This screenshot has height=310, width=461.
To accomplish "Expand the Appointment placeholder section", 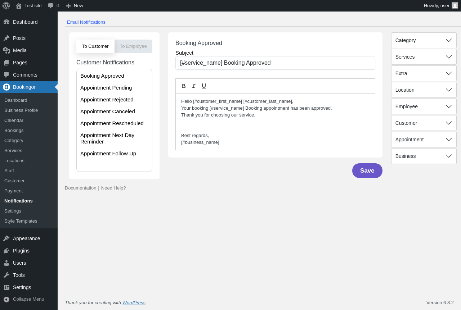I will 424,140.
